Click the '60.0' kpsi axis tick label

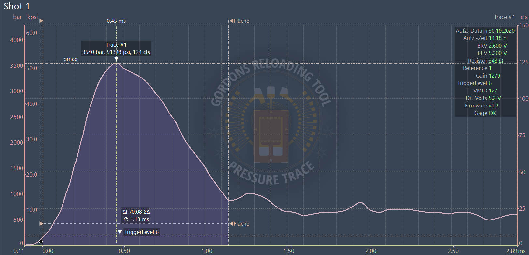click(32, 33)
